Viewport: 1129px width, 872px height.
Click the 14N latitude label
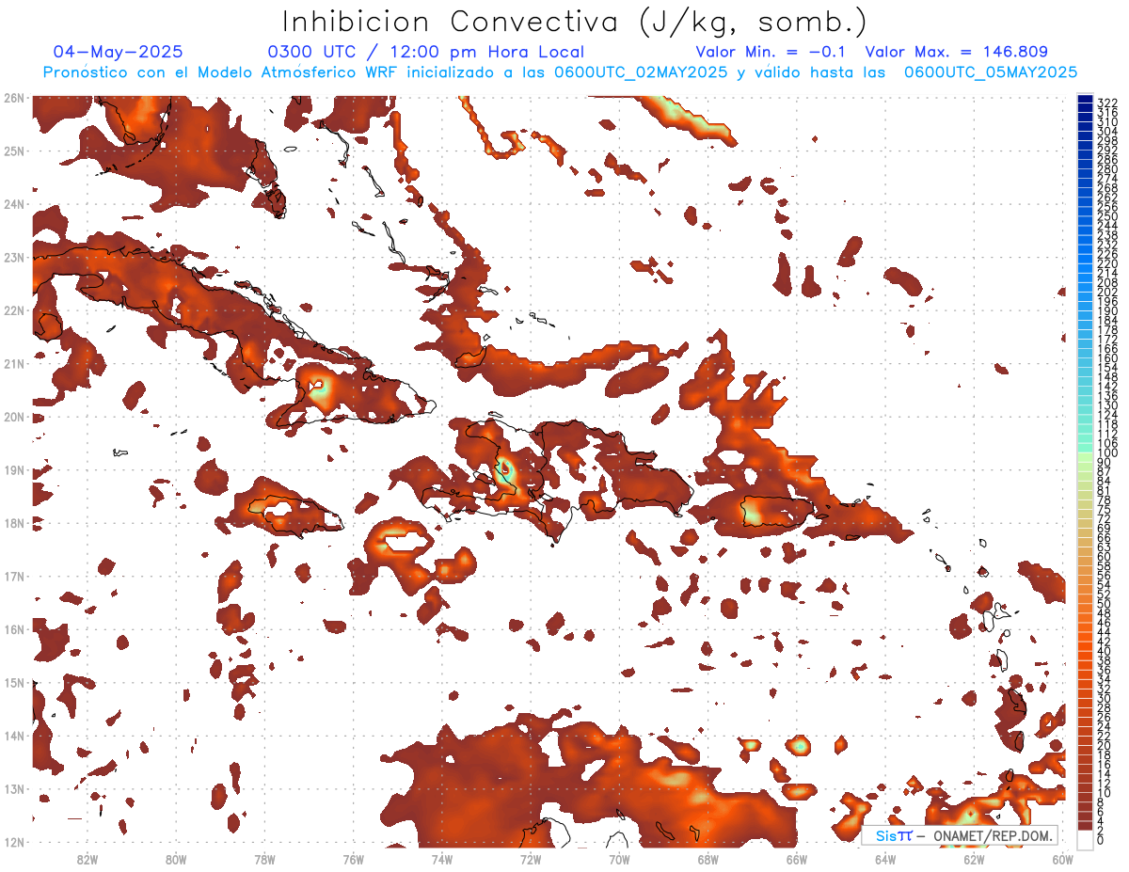pos(13,736)
